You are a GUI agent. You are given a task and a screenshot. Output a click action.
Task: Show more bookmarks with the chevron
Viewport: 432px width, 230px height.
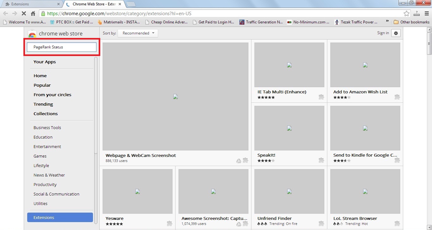pyautogui.click(x=387, y=22)
